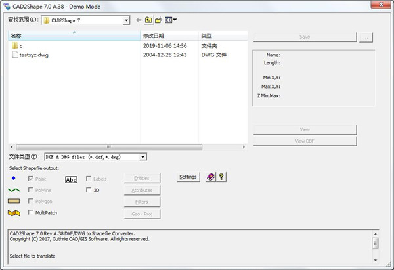
Task: Toggle the Labels checkbox
Action: click(89, 179)
